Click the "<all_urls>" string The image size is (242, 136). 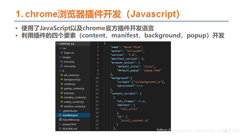click(x=129, y=109)
